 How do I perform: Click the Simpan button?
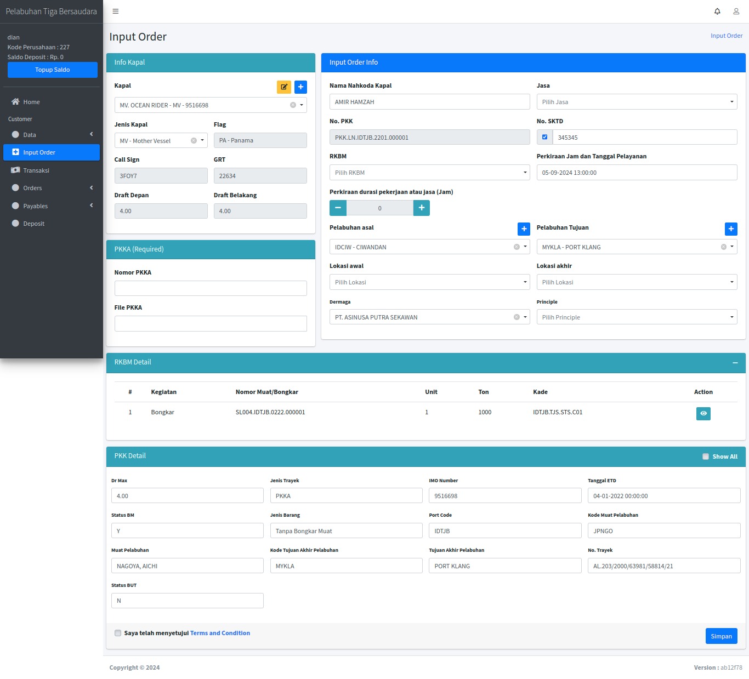click(x=721, y=636)
